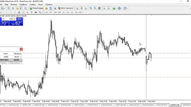Toggle the Navigator star folder icon
The height and width of the screenshot is (107, 191).
tap(17, 8)
